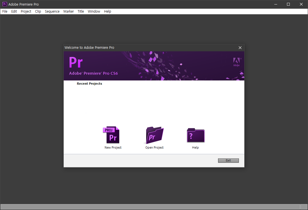Click the Exit button
Screen dimensions: 308x210
tap(228, 161)
